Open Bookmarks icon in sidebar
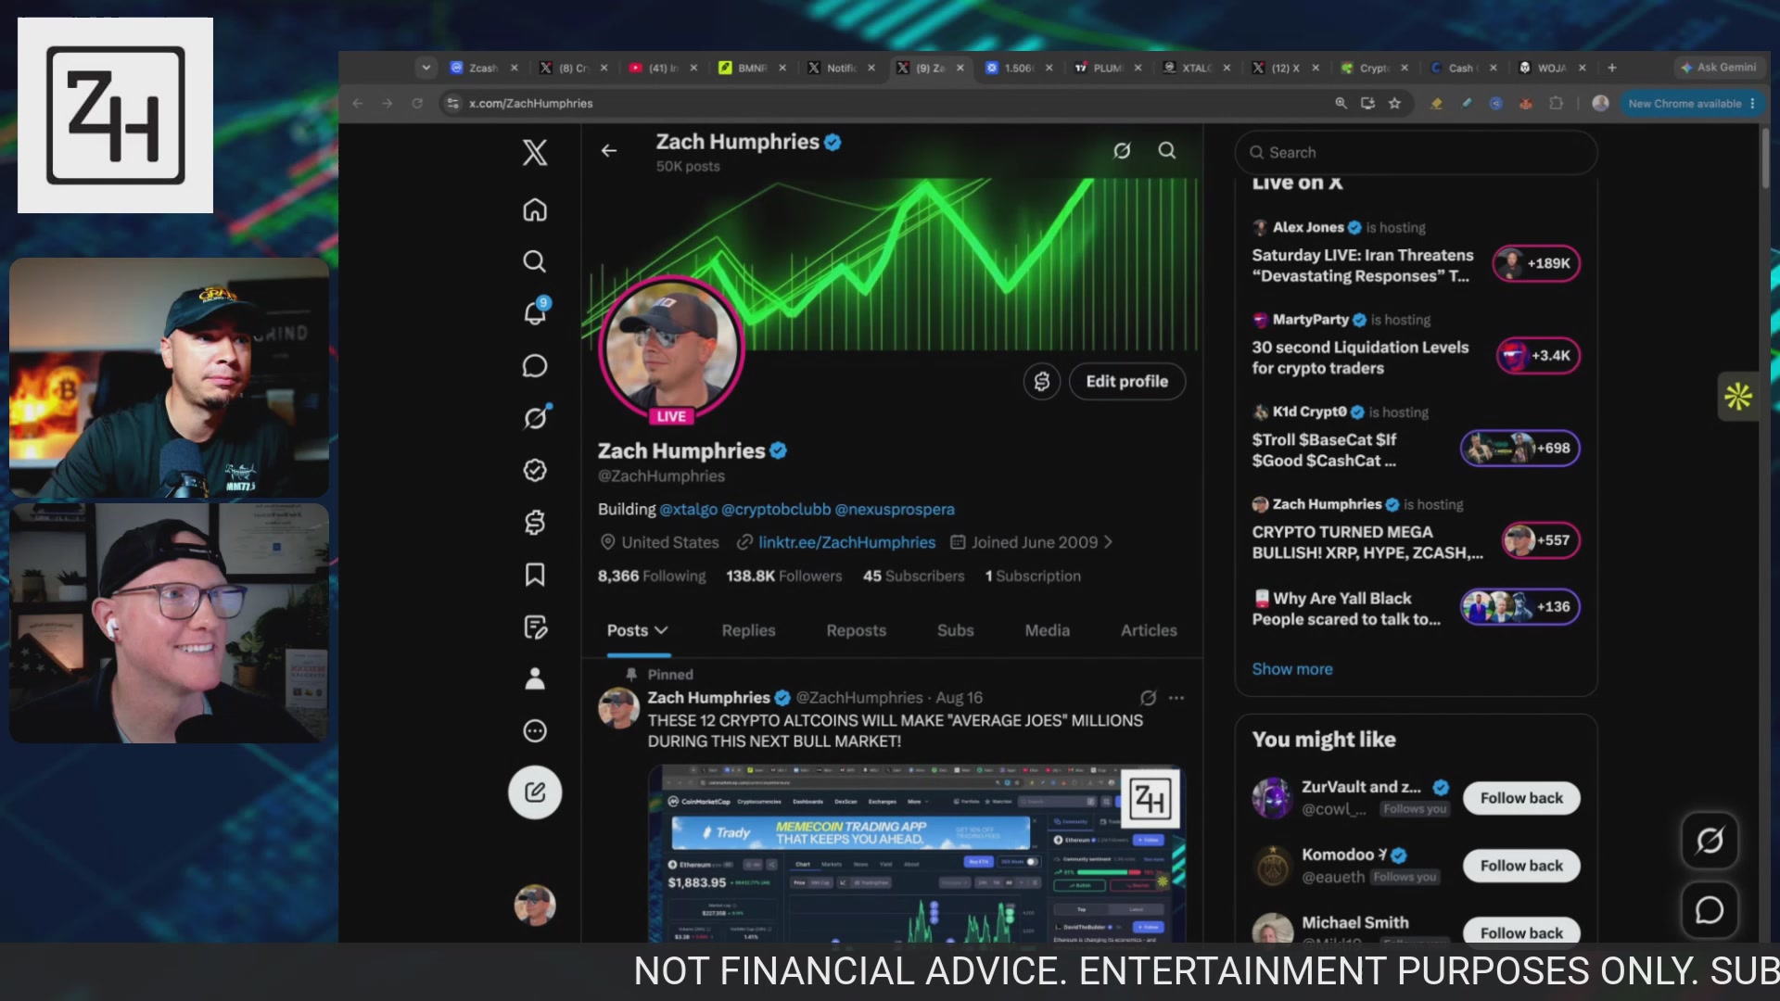Image resolution: width=1780 pixels, height=1001 pixels. click(x=535, y=575)
